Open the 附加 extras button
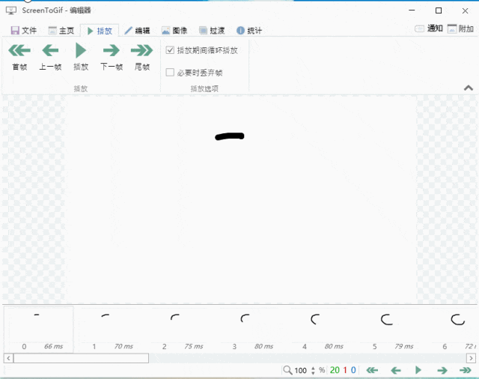479x379 pixels. pyautogui.click(x=461, y=28)
